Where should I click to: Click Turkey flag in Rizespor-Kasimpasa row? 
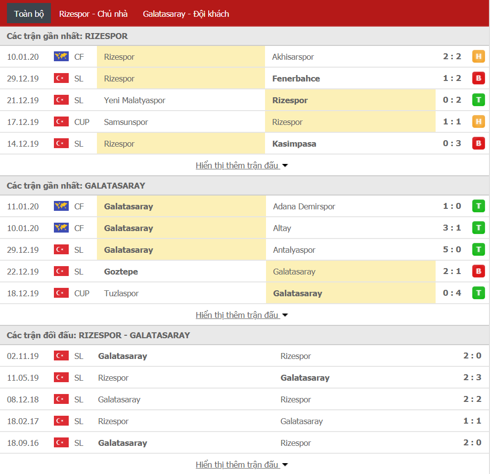pyautogui.click(x=61, y=143)
